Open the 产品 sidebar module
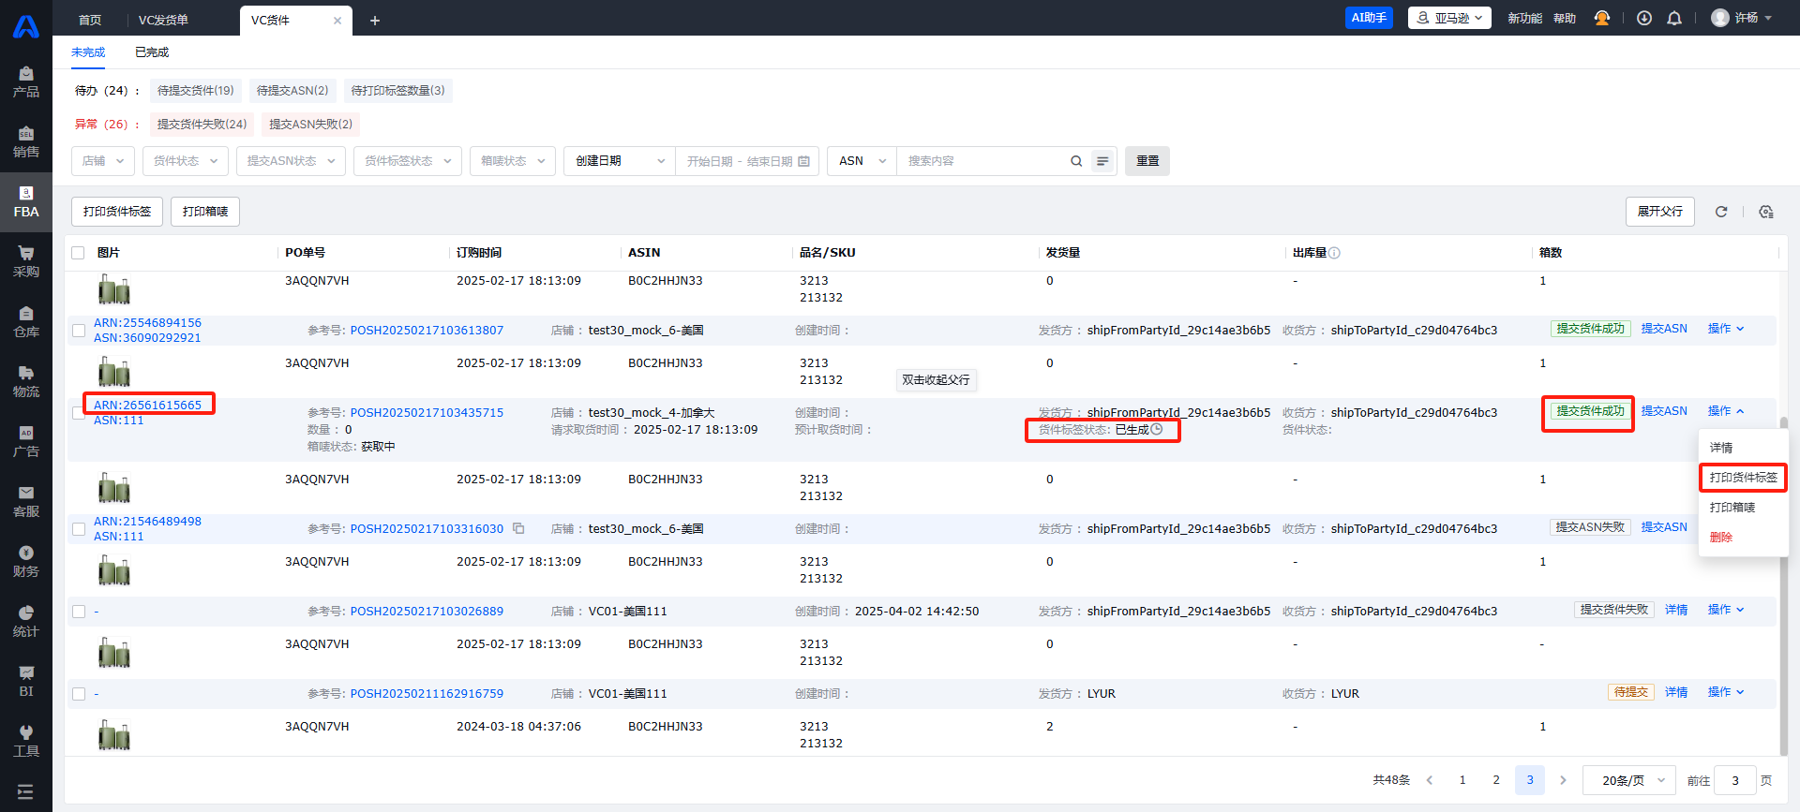The width and height of the screenshot is (1800, 812). [26, 82]
